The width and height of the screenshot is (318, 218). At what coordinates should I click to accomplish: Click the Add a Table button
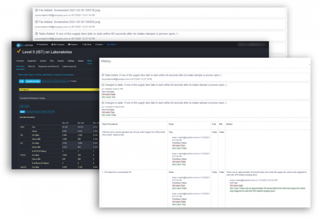click(x=25, y=106)
